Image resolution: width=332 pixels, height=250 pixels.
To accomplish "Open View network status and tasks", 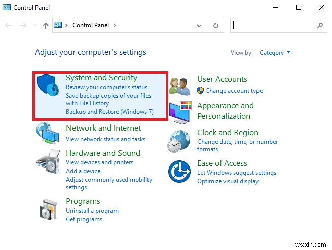I will pos(105,139).
